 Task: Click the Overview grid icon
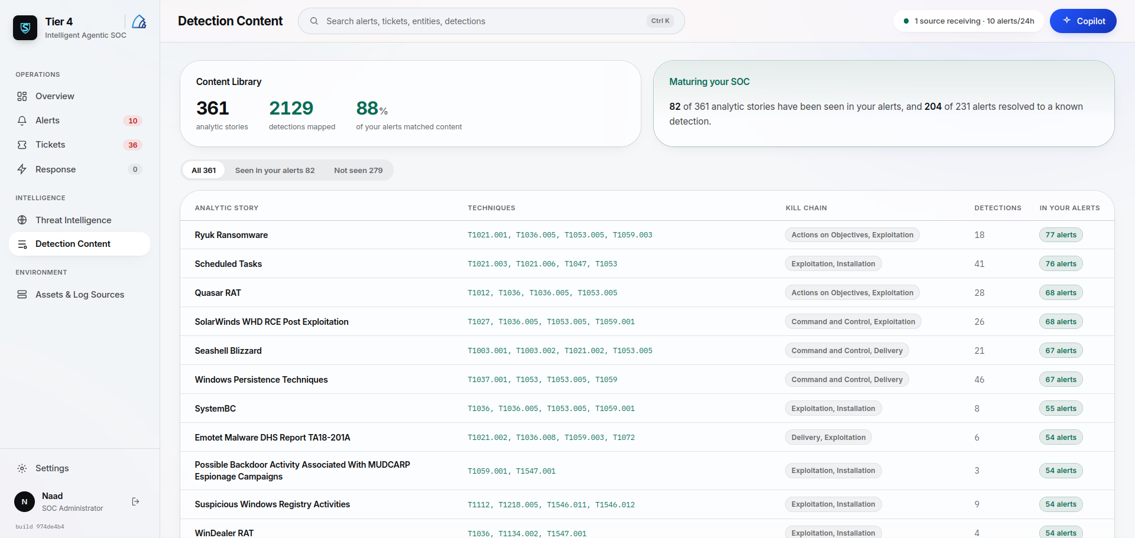(22, 96)
